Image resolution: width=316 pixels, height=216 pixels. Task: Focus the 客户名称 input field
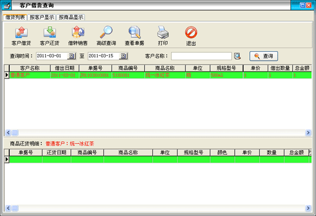point(202,56)
